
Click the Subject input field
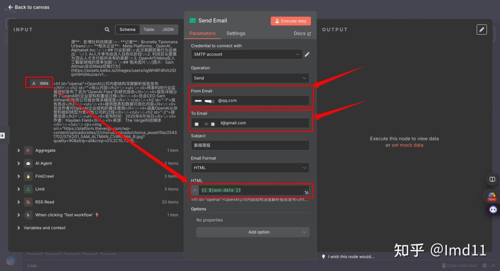(250, 145)
